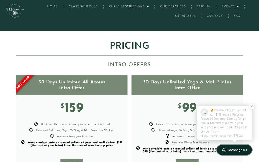Click checkmark beside $159 deduction note
The width and height of the screenshot is (259, 162).
coord(23,142)
